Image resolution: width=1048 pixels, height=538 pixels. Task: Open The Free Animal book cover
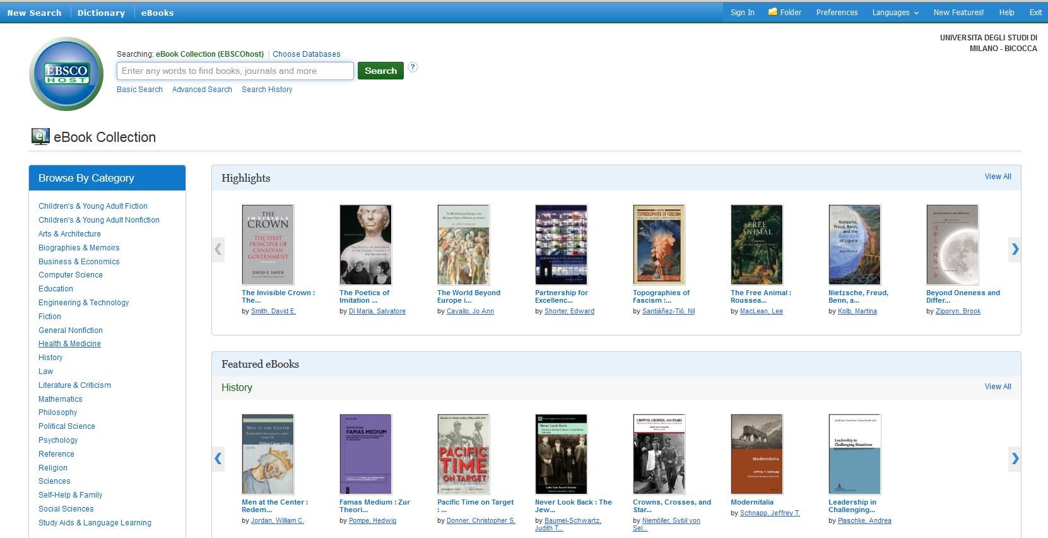pos(757,245)
